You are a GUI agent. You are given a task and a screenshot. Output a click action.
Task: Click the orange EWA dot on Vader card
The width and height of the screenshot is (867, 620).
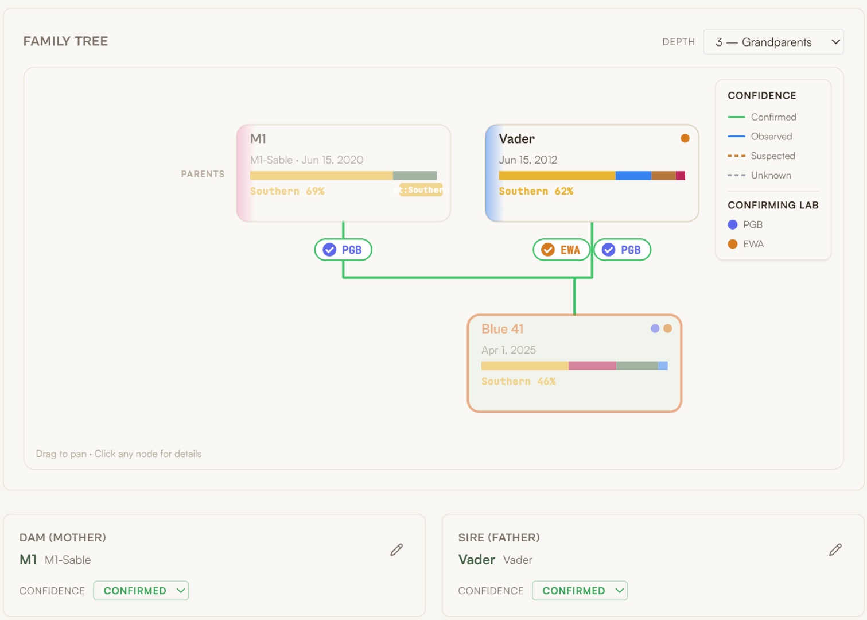[685, 138]
